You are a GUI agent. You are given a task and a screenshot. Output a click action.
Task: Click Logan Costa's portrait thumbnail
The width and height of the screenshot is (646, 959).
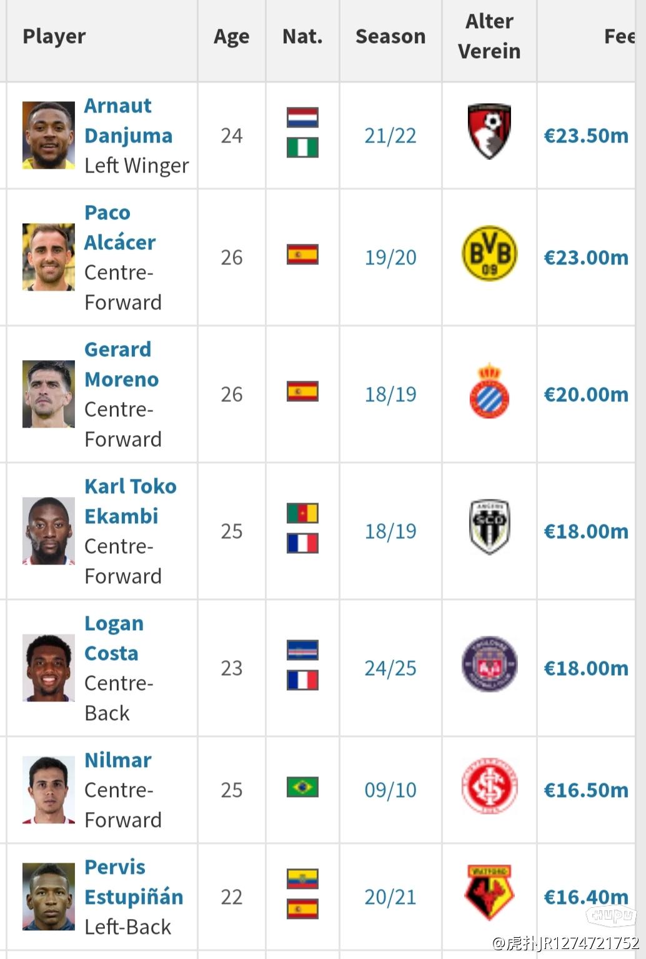click(49, 668)
